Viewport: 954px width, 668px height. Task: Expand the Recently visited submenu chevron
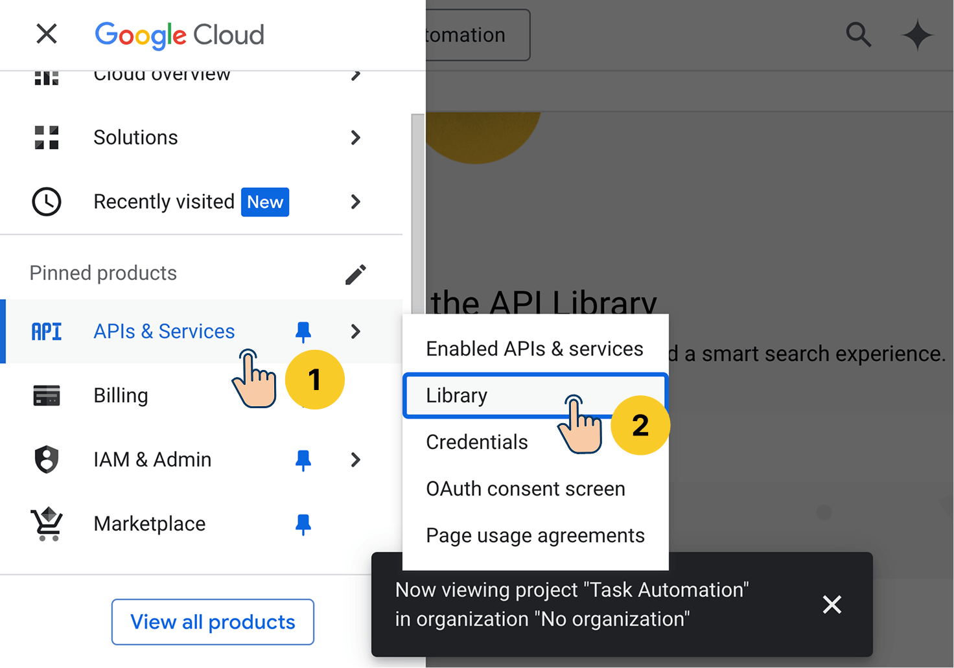(x=355, y=202)
